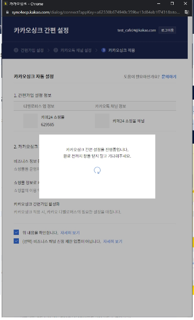The width and height of the screenshot is (194, 320).
Task: Click the 카페24 쇼핑몰 app thumbnail image
Action: (30, 121)
